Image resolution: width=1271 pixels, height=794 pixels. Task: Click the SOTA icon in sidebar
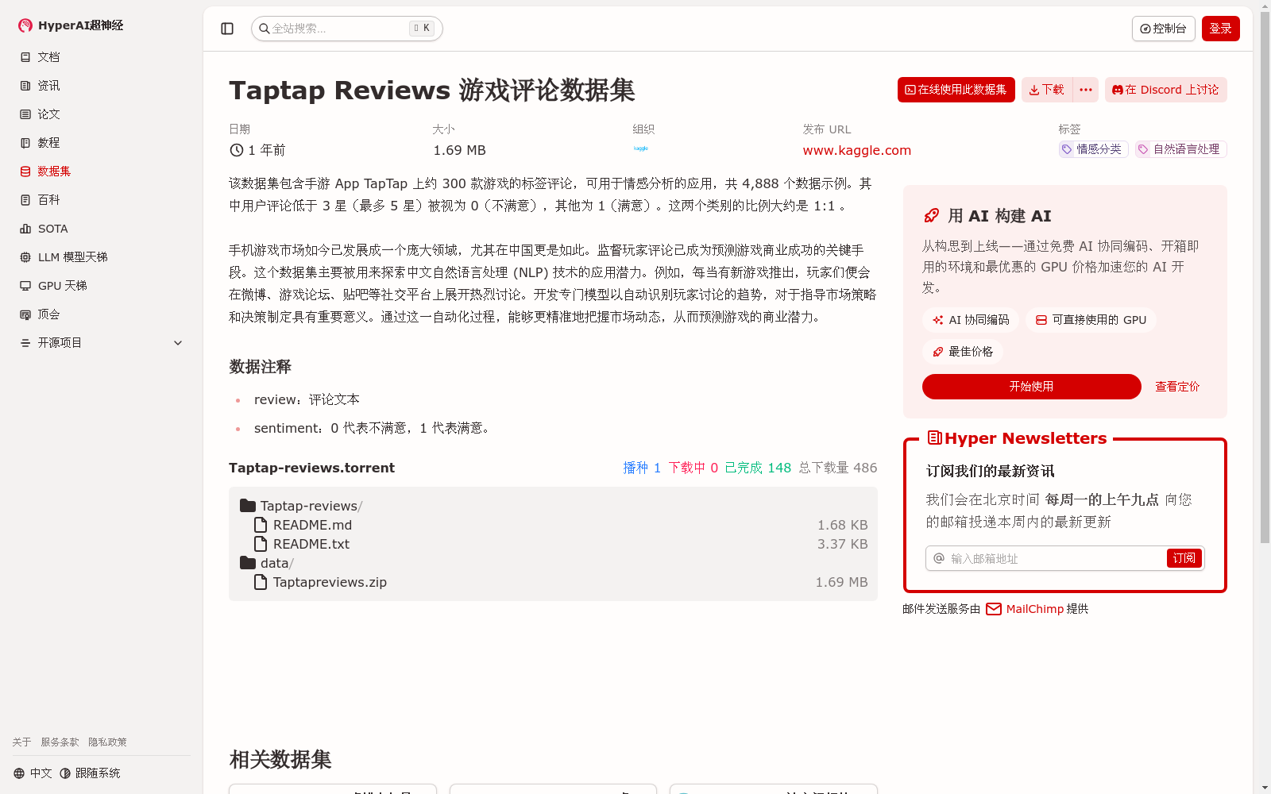point(25,228)
